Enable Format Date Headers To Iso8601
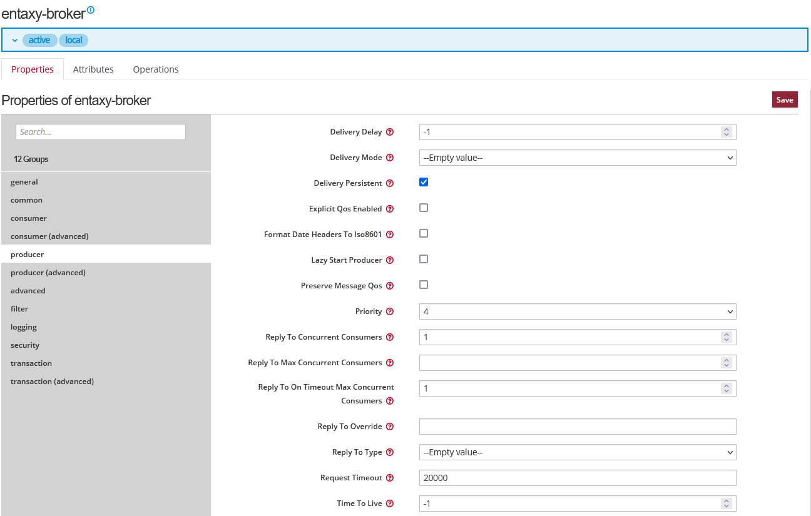 click(424, 233)
